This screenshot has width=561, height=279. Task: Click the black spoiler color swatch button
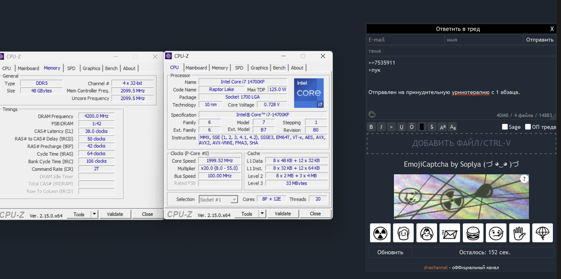422,127
